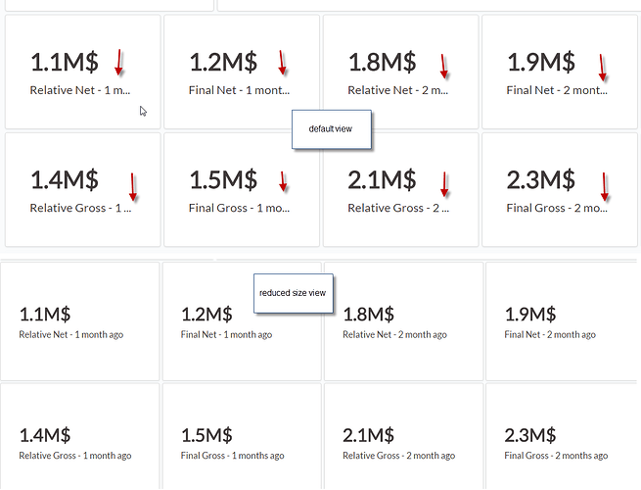The height and width of the screenshot is (490, 641).
Task: Select the truncated label 'Relative Net - 2 m...'
Action: point(397,90)
